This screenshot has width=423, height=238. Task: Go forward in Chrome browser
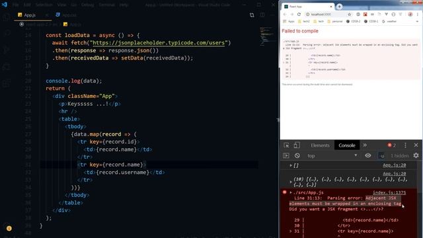[292, 15]
